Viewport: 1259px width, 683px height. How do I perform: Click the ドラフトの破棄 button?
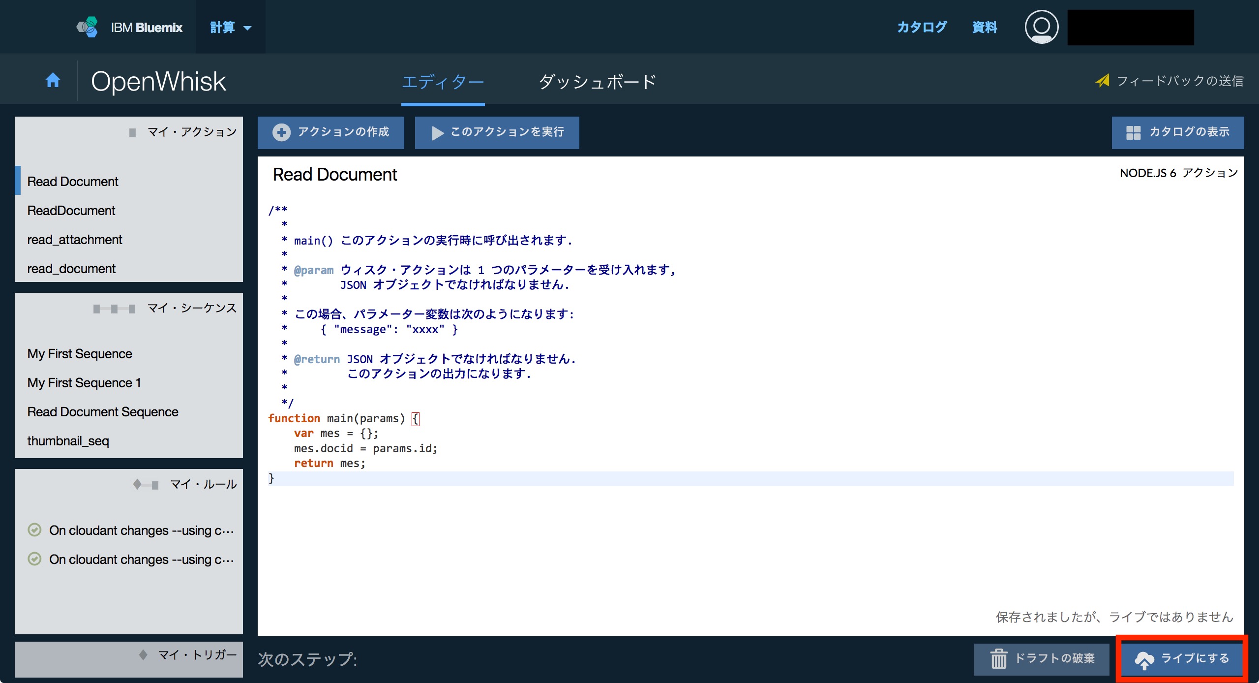tap(1042, 659)
